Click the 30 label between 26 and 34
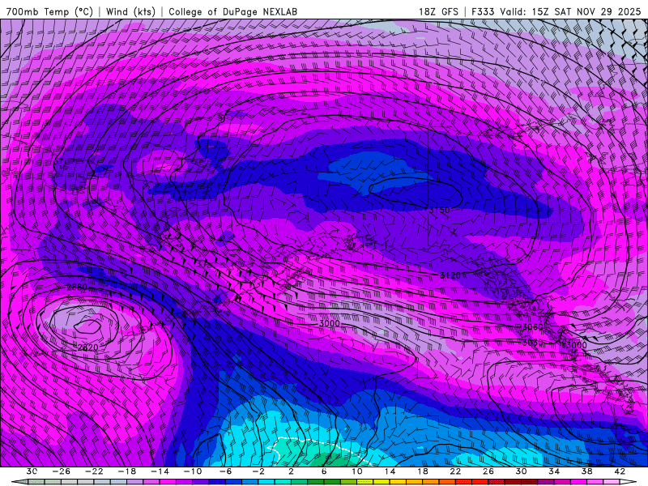The width and height of the screenshot is (648, 486). tap(521, 471)
